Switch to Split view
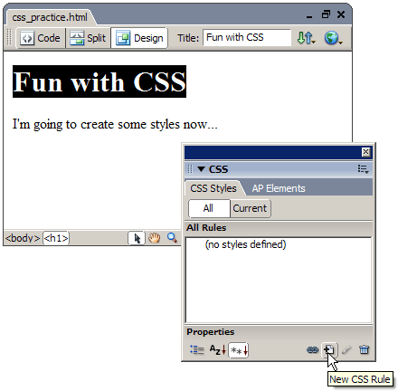The height and width of the screenshot is (391, 398). pos(88,38)
